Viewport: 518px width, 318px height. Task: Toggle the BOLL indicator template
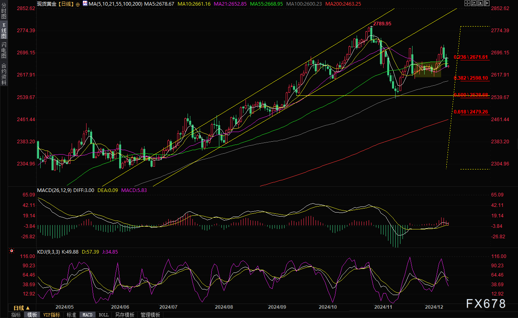coord(103,315)
